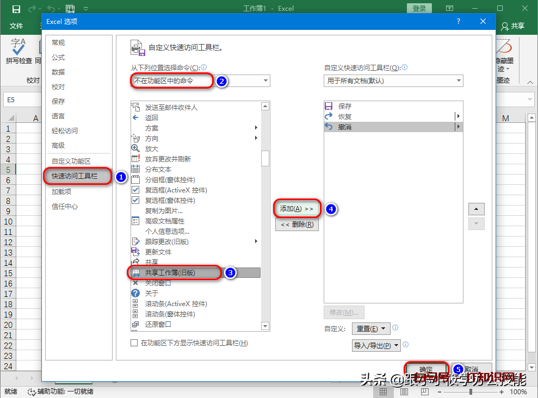Click the 添加(A) >> button
Image resolution: width=538 pixels, height=398 pixels.
click(297, 208)
